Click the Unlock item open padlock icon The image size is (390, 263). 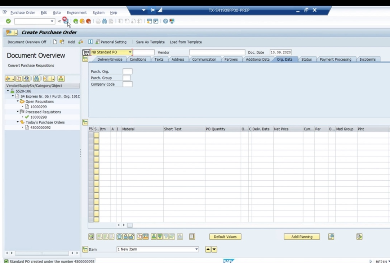point(132,237)
